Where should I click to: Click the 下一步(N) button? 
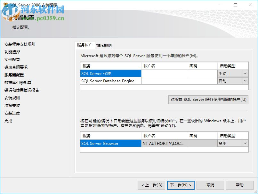181,185
